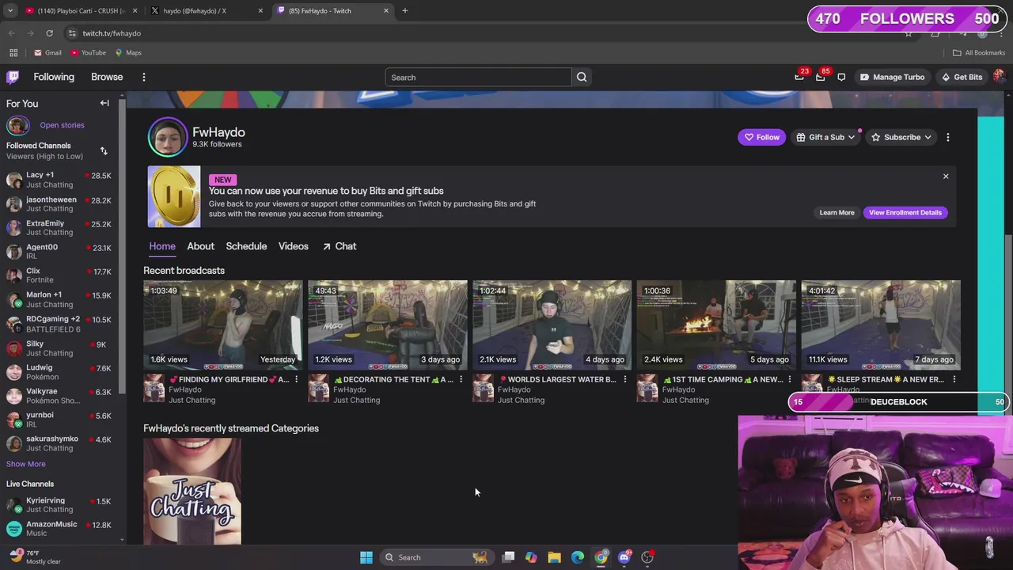The height and width of the screenshot is (570, 1013).
Task: Open options for Worlds Largest Water video
Action: 625,380
